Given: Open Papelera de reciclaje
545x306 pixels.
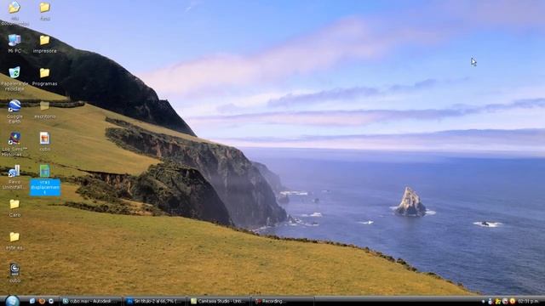Looking at the screenshot, I should 14,78.
